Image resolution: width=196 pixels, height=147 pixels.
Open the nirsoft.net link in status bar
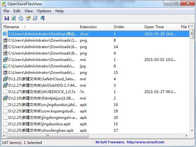[145, 142]
